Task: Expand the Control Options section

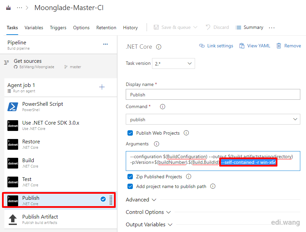Action: coord(148,212)
